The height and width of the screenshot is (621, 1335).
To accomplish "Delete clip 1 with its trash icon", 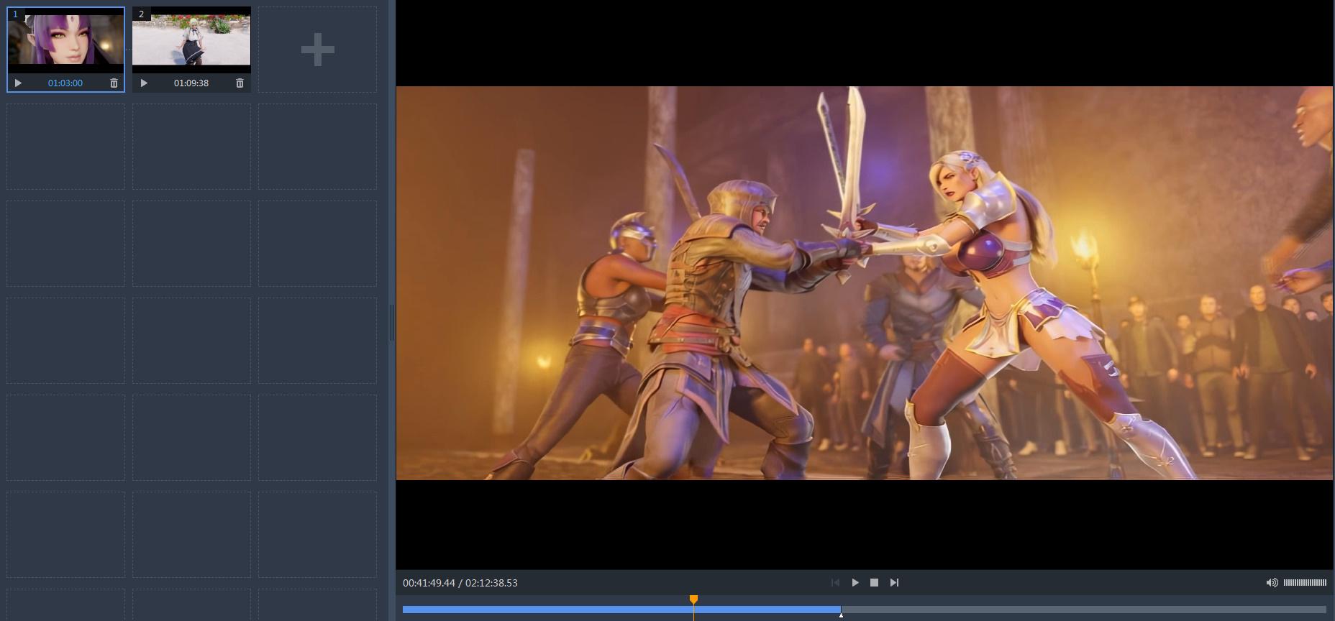I will [114, 83].
